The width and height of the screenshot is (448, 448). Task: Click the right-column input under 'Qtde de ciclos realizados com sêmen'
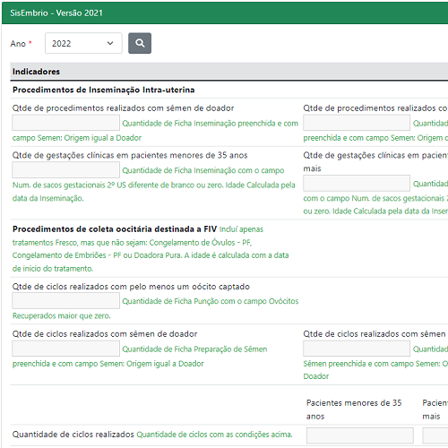(357, 349)
